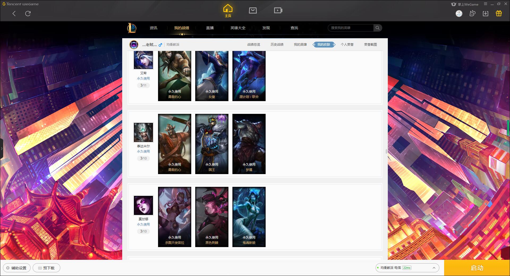The width and height of the screenshot is (510, 276).
Task: Switch to the 战绩总览 tab
Action: (x=254, y=45)
